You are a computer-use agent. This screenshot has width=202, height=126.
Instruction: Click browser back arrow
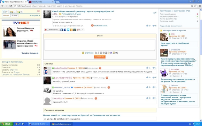click(2, 6)
